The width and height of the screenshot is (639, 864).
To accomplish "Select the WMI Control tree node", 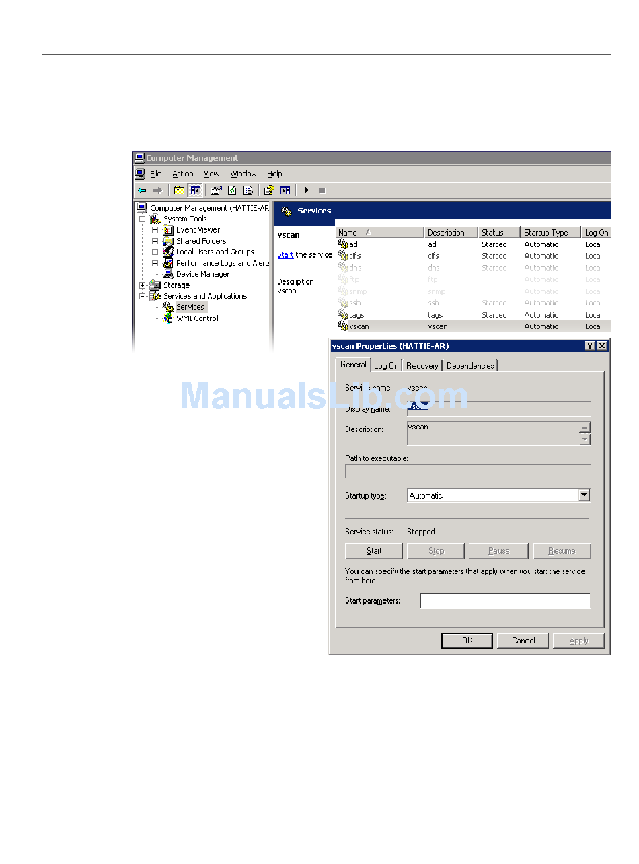I will (196, 318).
